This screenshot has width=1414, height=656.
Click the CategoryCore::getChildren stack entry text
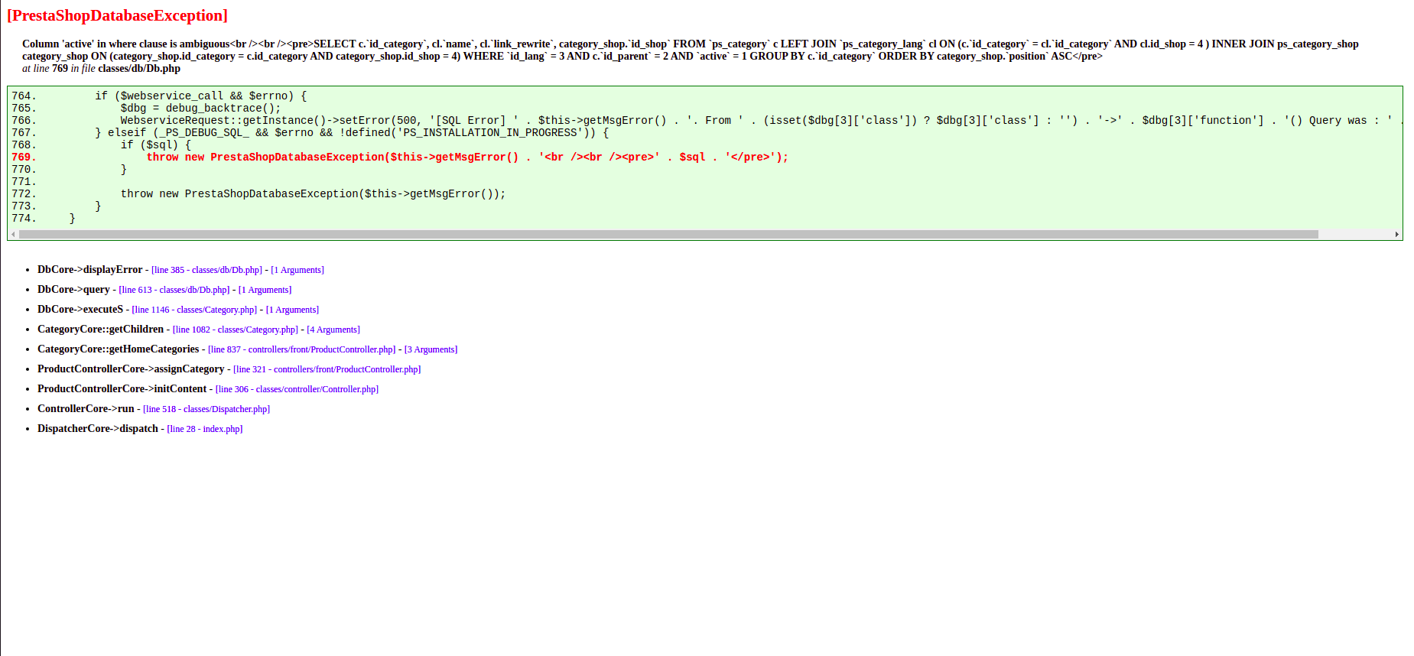[x=101, y=329]
